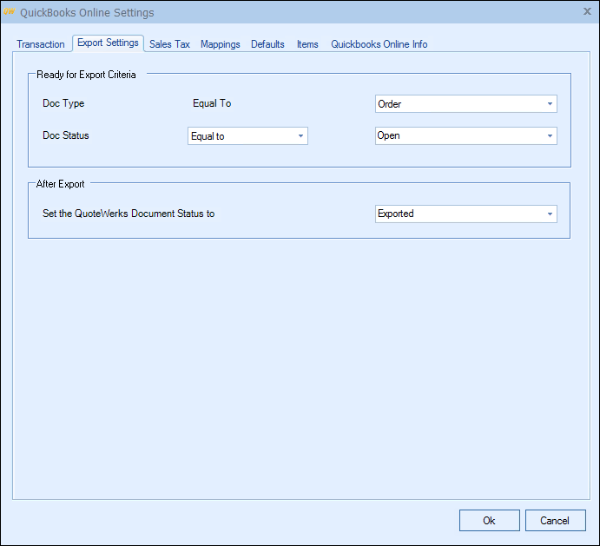This screenshot has height=546, width=600.
Task: Click the 'QuickBooks Online Settings' title bar text
Action: click(87, 13)
